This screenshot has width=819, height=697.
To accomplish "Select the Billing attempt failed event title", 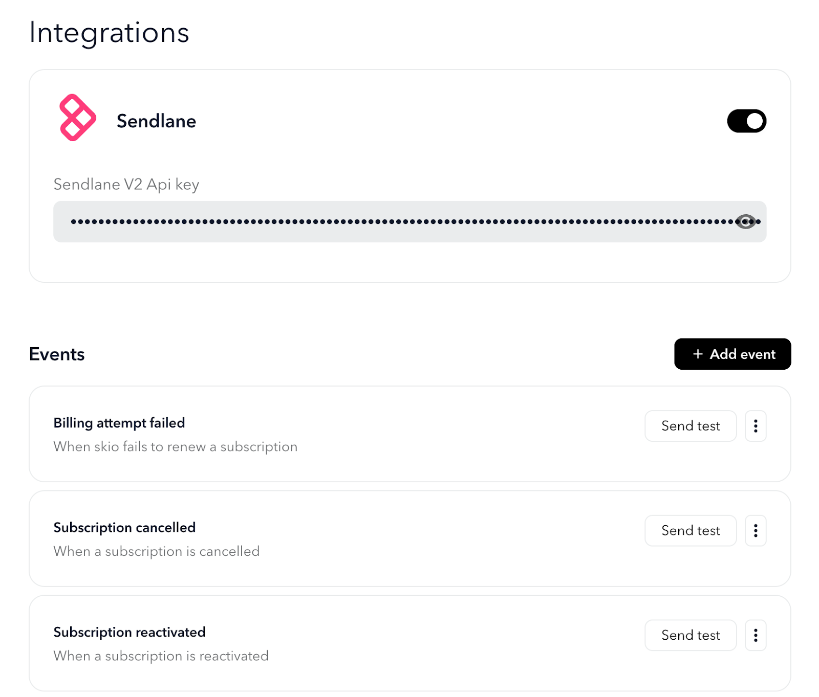I will coord(119,423).
